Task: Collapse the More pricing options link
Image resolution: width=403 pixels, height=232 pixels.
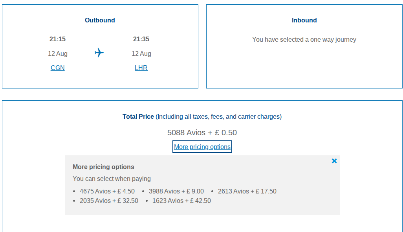Action: [x=202, y=147]
